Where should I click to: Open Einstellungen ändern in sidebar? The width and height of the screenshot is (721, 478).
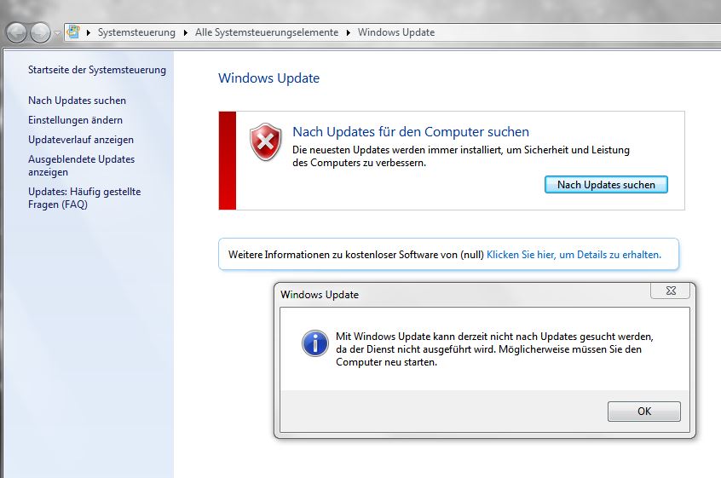[x=75, y=120]
